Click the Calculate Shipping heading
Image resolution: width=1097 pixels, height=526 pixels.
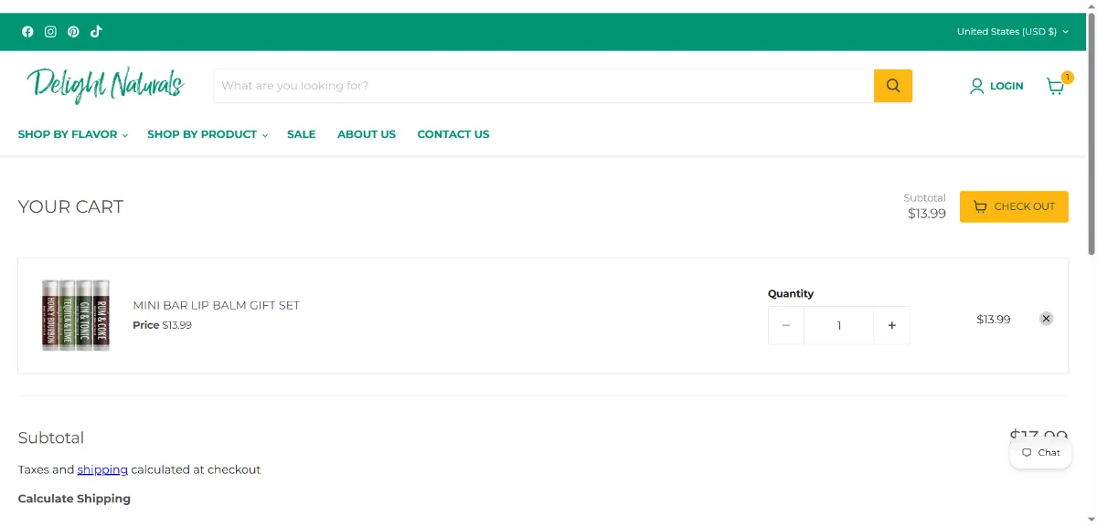point(74,499)
